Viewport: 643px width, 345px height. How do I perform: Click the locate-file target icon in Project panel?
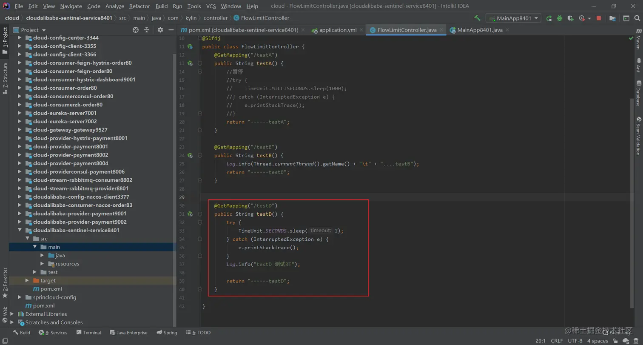click(x=136, y=30)
